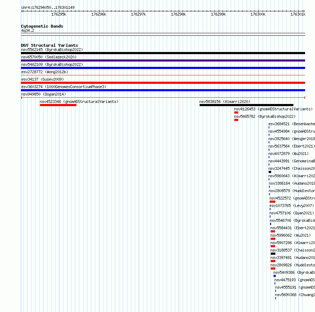Click the 176296k ruler position label
Viewport: 315px width, 312px height.
[x=99, y=14]
